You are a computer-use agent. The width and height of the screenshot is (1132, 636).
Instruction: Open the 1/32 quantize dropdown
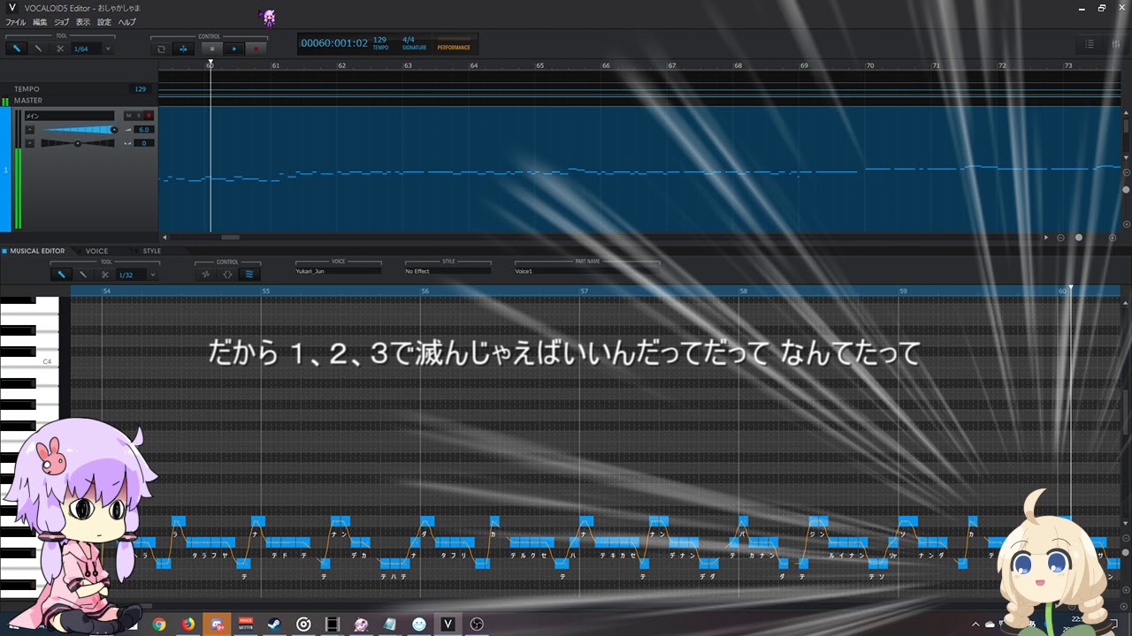pos(137,275)
